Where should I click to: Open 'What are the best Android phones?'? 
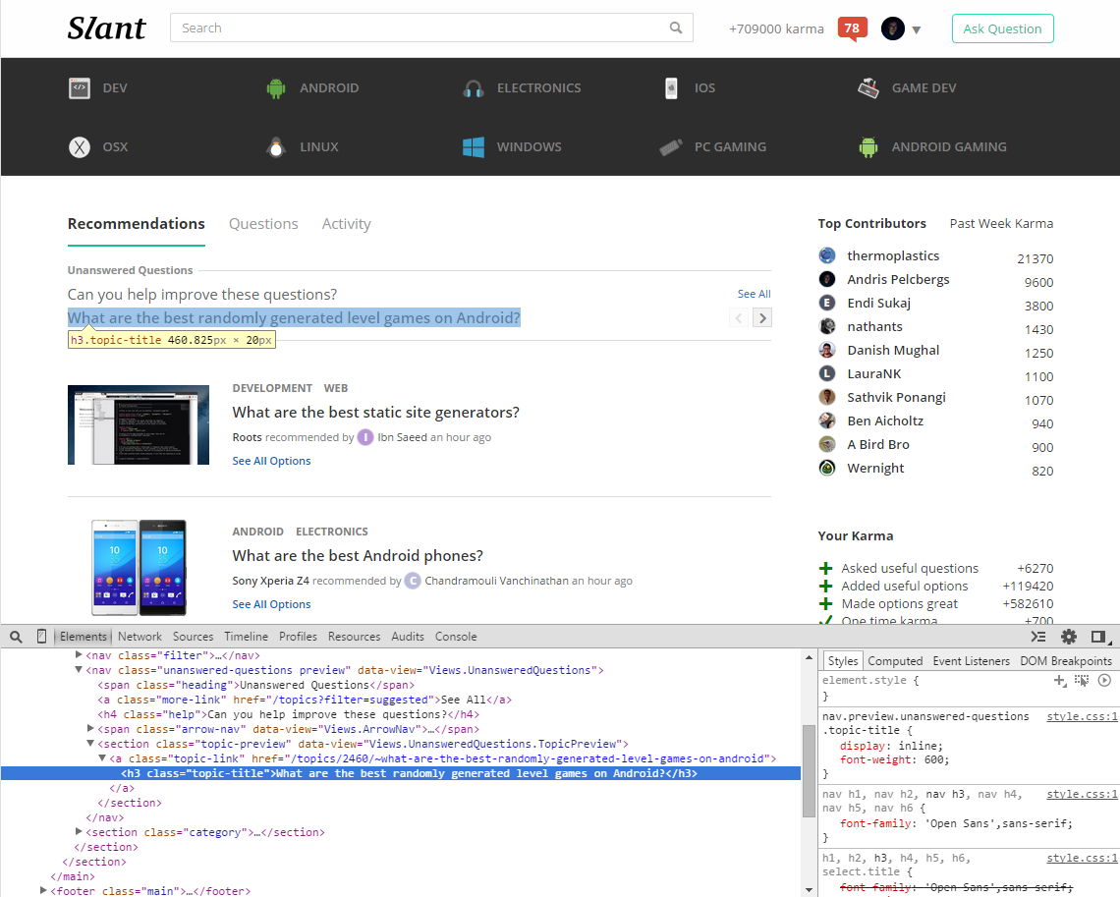(358, 556)
